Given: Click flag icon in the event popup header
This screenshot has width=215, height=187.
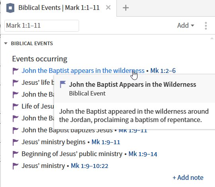Looking at the screenshot, I should point(63,84).
